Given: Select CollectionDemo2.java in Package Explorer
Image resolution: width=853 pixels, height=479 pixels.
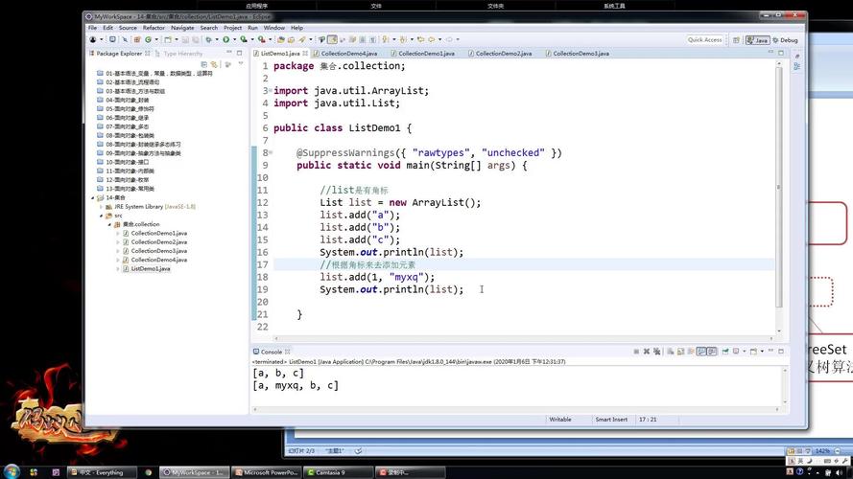Looking at the screenshot, I should (x=158, y=241).
